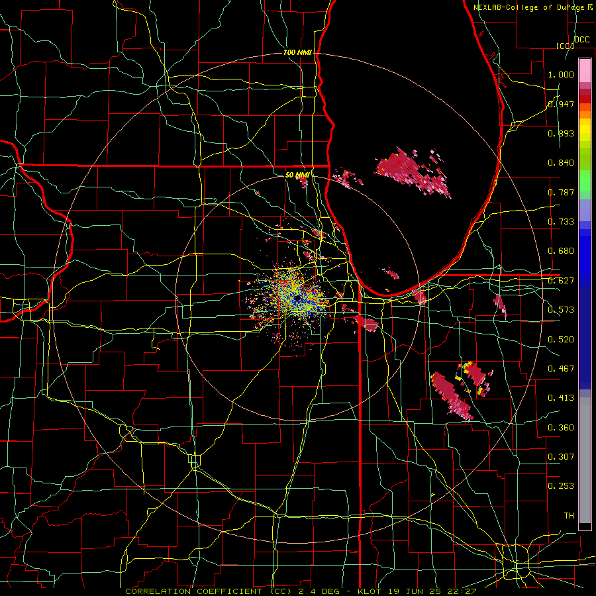596x596 pixels.
Task: Click the 50 NMI range ring label
Action: [x=297, y=175]
